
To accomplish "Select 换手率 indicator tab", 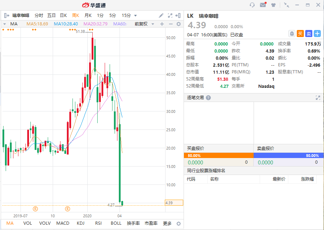I will pyautogui.click(x=133, y=223).
